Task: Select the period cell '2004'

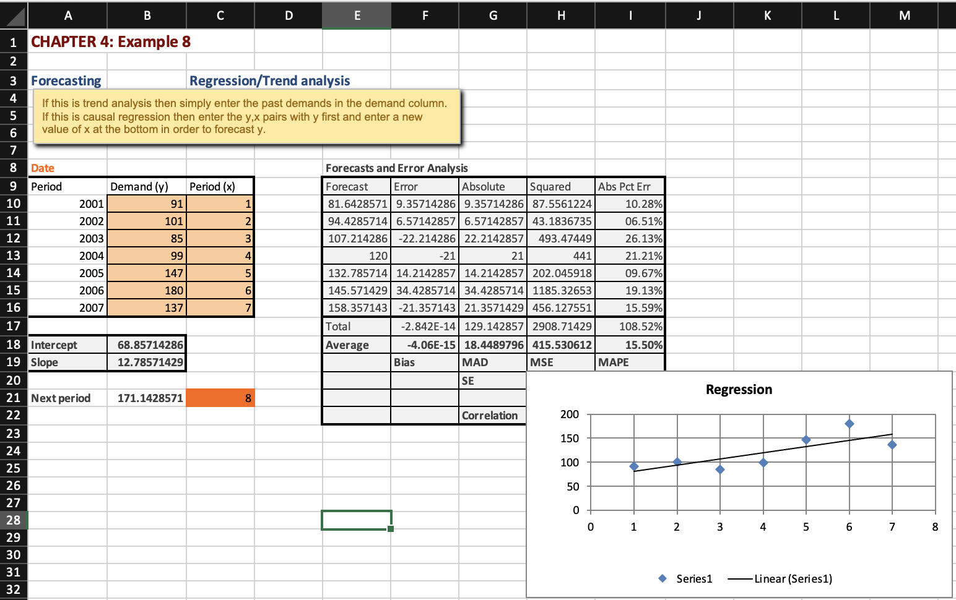Action: pyautogui.click(x=67, y=255)
